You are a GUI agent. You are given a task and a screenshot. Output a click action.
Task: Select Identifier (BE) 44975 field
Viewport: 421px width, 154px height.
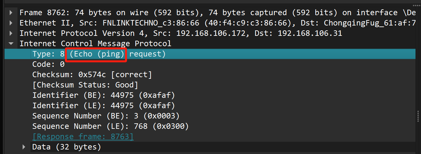103,95
